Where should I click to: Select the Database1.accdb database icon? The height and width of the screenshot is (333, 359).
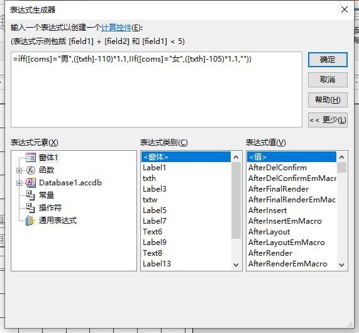click(31, 183)
